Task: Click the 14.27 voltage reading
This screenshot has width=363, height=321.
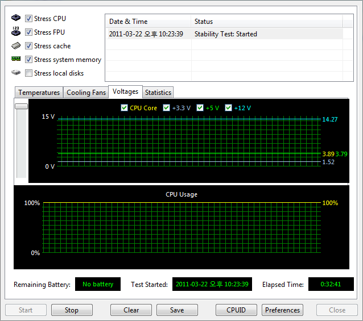Action: [x=330, y=119]
